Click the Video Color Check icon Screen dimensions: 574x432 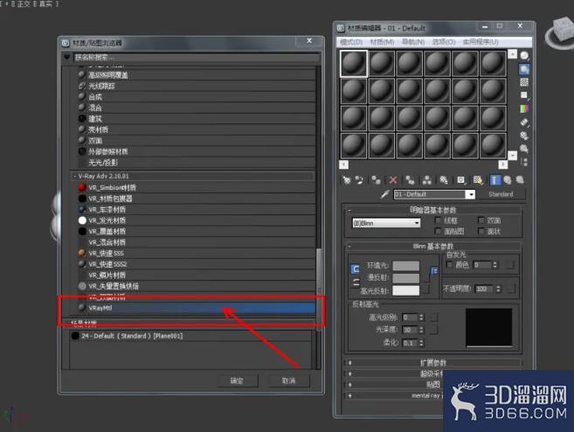tap(524, 108)
